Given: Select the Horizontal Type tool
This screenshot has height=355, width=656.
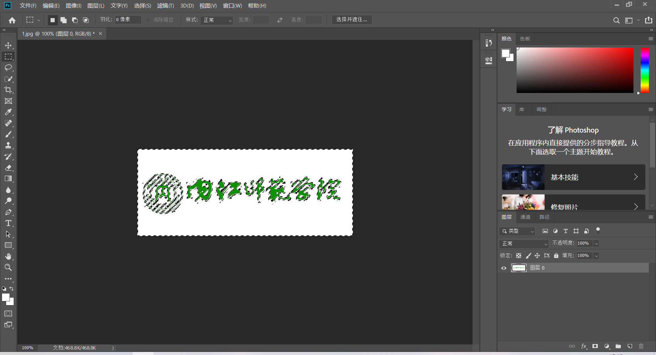Looking at the screenshot, I should click(8, 223).
